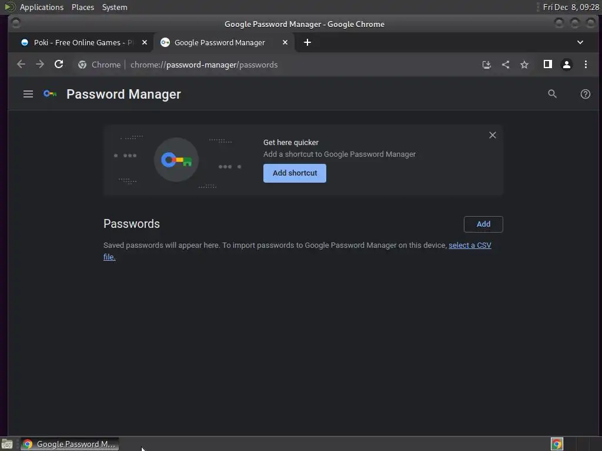The height and width of the screenshot is (451, 602).
Task: Open the Chrome profile avatar menu
Action: [567, 65]
